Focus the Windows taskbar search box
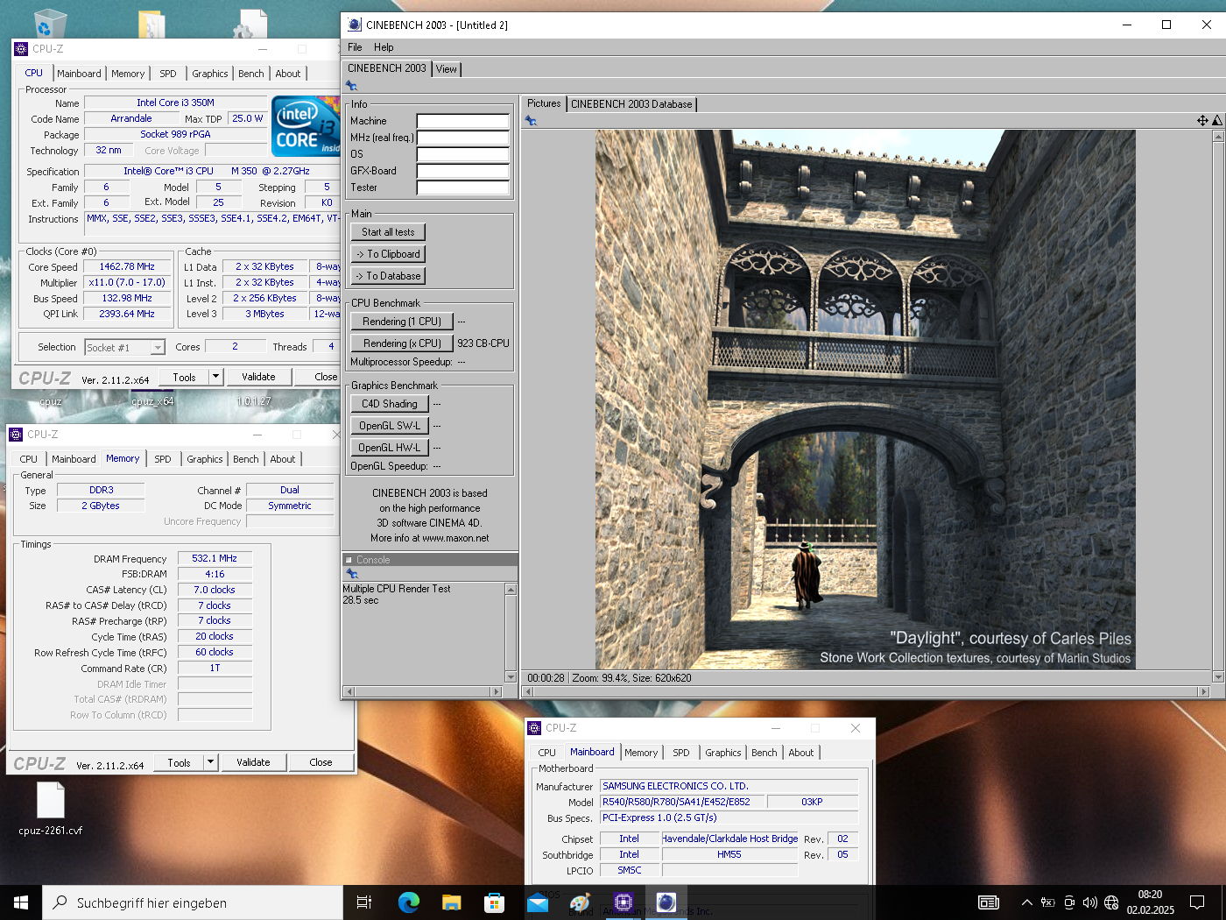Screen dimensions: 1226x920 pyautogui.click(x=193, y=902)
